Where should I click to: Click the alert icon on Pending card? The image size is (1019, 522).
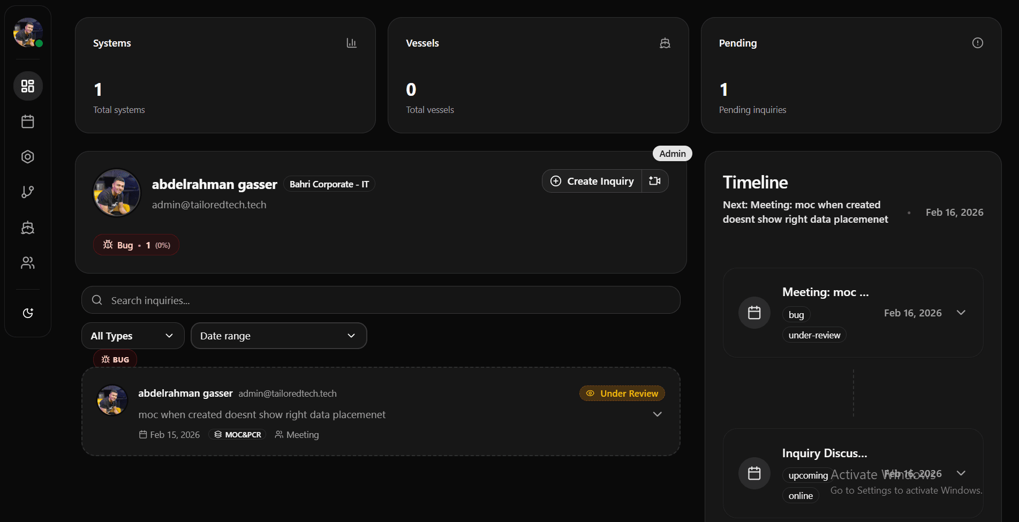(x=978, y=43)
